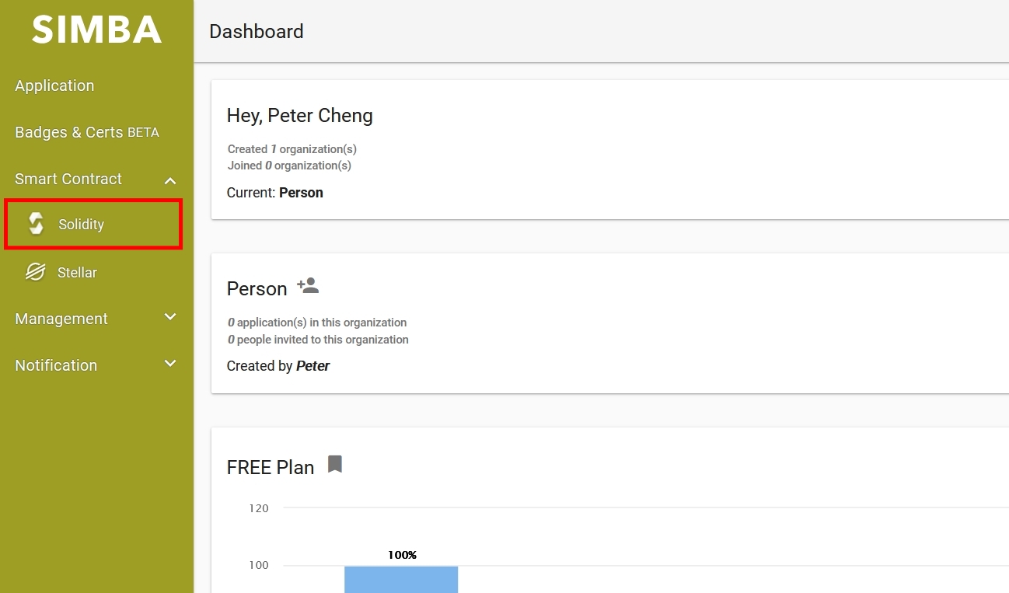Click the Dashboard page title
Screen dimensions: 1009x593
tap(257, 31)
